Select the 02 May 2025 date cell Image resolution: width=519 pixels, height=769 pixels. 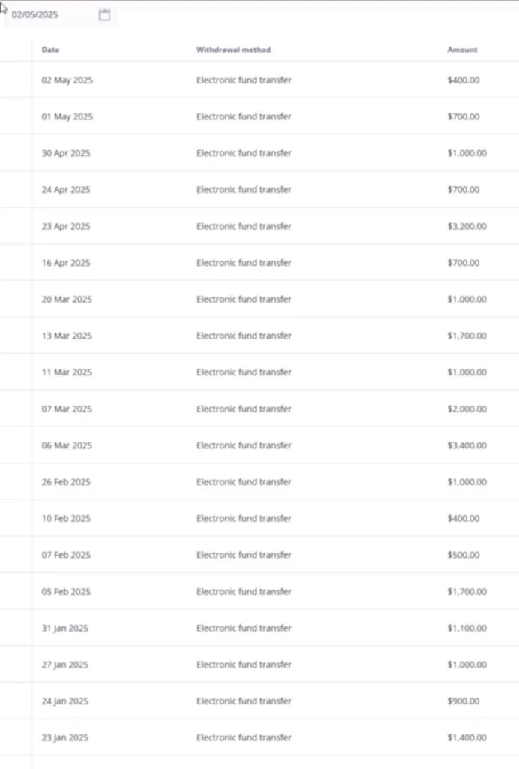point(67,80)
